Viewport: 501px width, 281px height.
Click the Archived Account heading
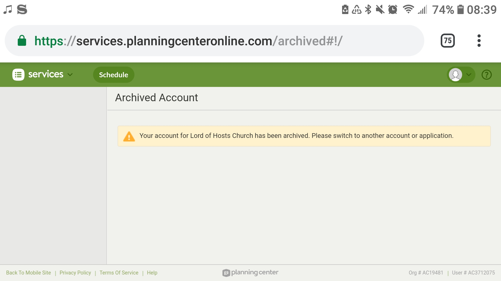(x=156, y=98)
